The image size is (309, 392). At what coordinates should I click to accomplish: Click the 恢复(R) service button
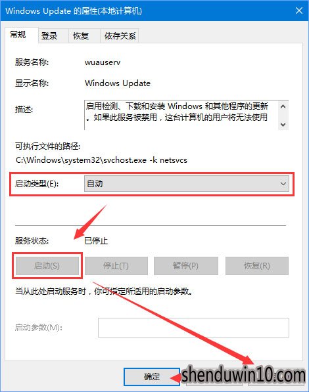(257, 265)
